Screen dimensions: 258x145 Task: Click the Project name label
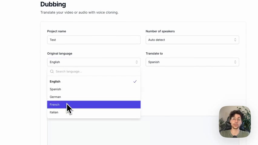pos(57,31)
